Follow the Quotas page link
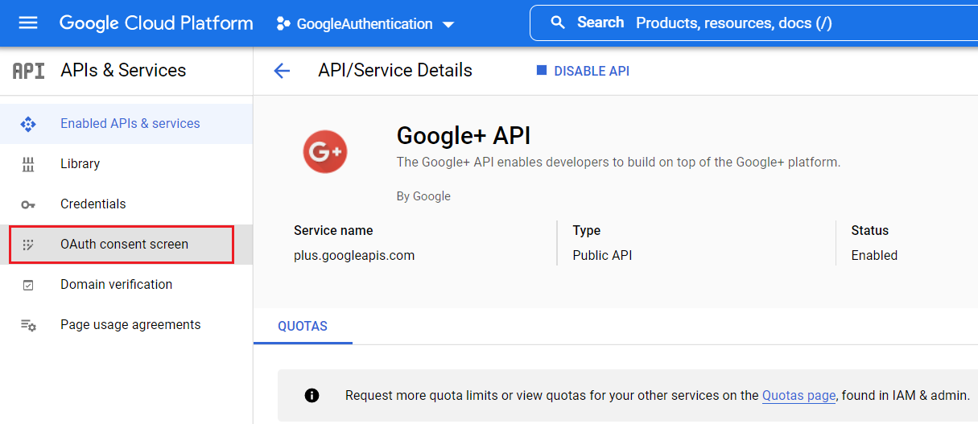The image size is (978, 424). coord(799,395)
